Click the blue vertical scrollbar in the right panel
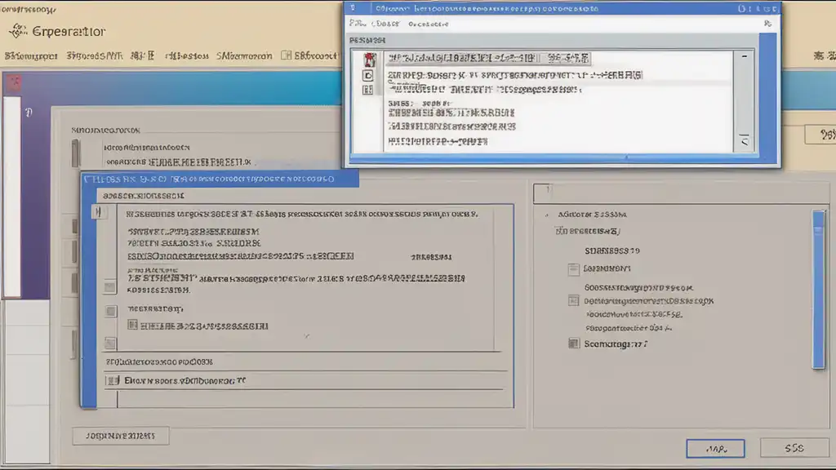The width and height of the screenshot is (836, 470). [x=818, y=290]
